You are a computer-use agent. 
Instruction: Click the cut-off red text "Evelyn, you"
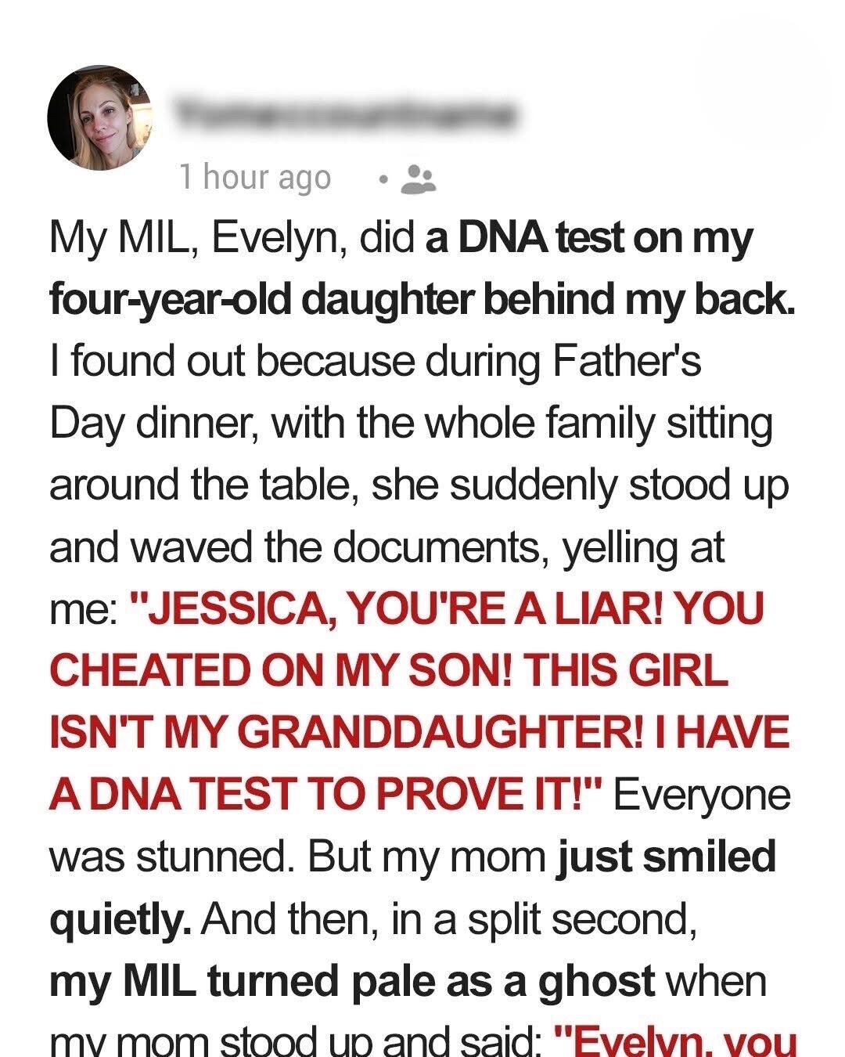(674, 1041)
